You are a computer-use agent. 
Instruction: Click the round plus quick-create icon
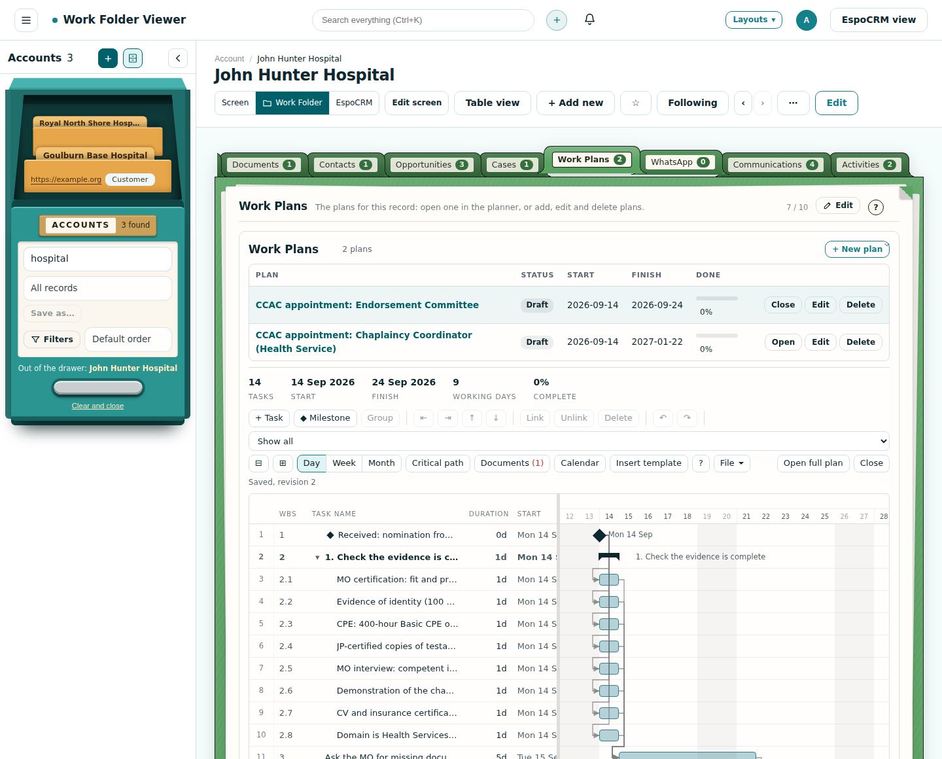tap(557, 20)
